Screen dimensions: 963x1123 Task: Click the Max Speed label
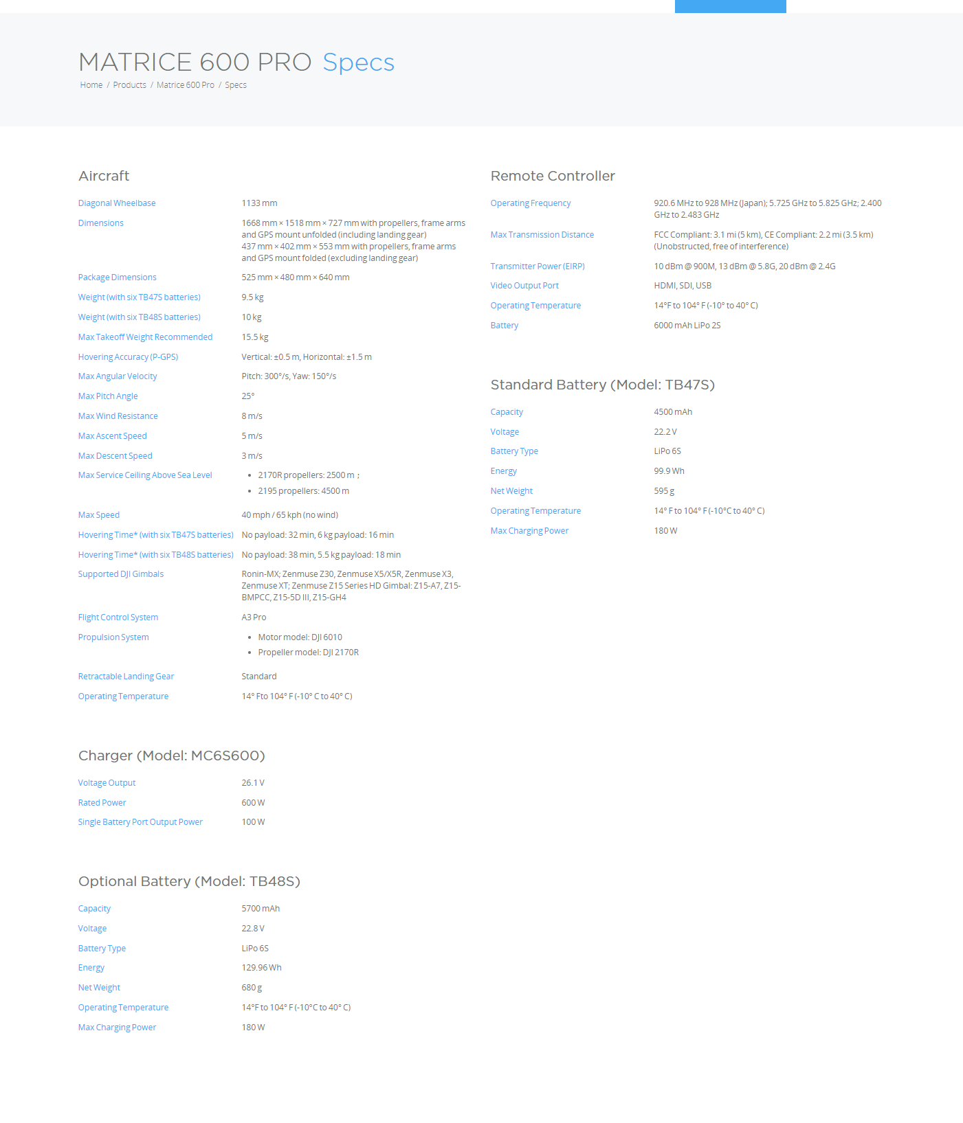99,515
